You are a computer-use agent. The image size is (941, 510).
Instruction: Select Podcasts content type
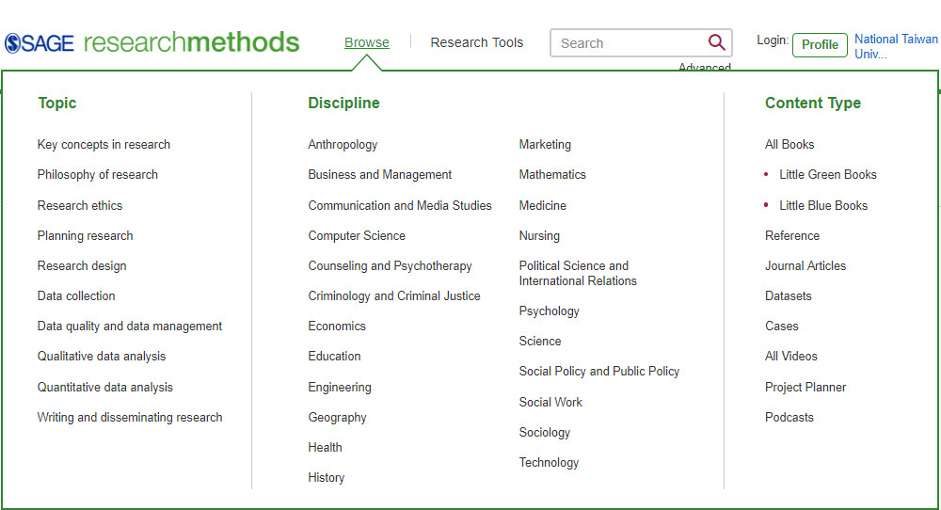[x=789, y=418]
